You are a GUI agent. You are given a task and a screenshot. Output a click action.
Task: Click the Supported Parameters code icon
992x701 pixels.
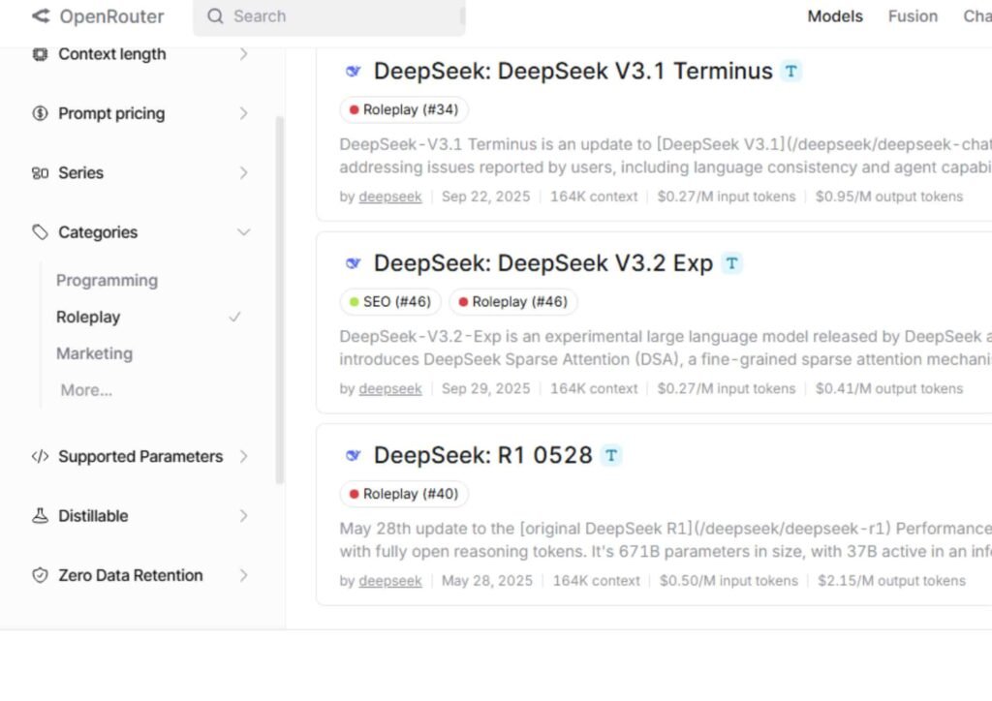pyautogui.click(x=40, y=456)
